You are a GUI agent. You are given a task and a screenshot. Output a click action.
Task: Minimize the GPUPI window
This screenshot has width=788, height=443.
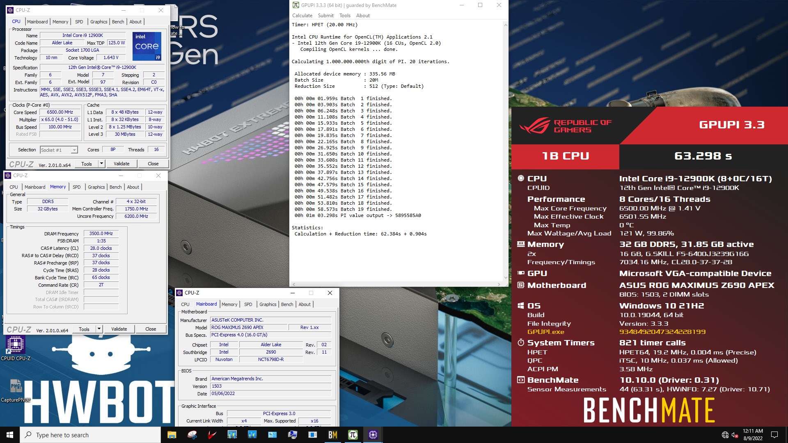pos(461,5)
